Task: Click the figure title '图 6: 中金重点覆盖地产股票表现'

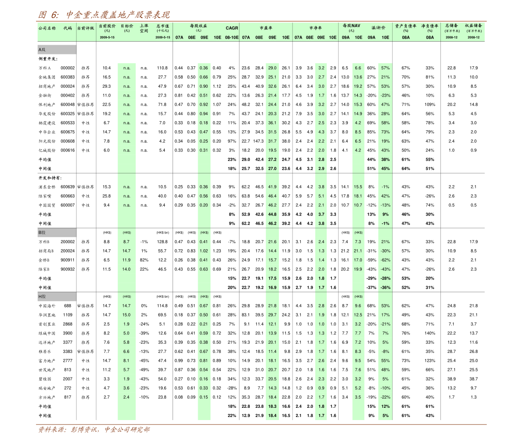Action: [x=104, y=14]
